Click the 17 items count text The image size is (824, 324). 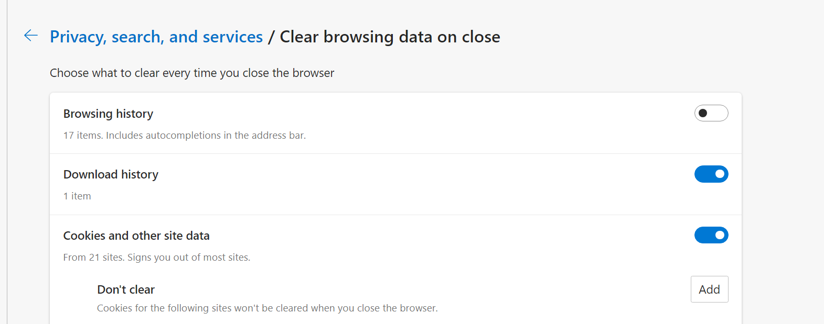[x=83, y=136]
